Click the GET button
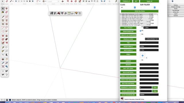Image resolution: width=184 pixels, height=103 pixels. 136,1
